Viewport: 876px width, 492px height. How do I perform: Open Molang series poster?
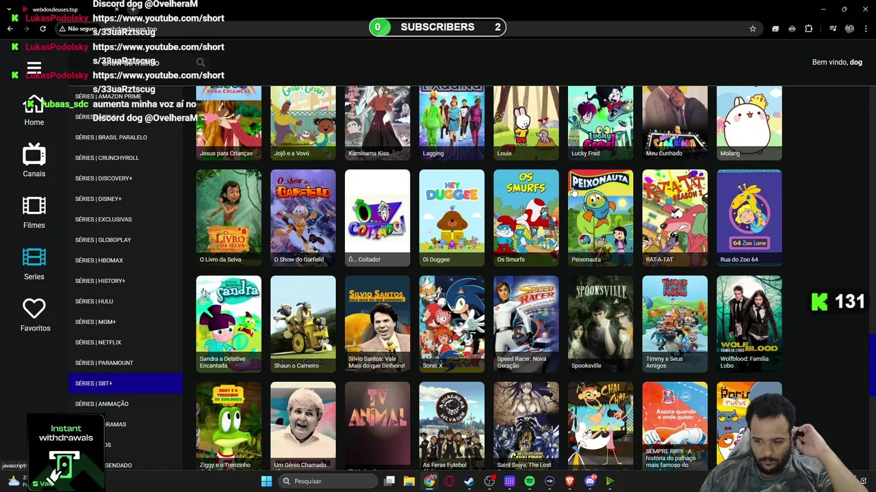coord(749,123)
